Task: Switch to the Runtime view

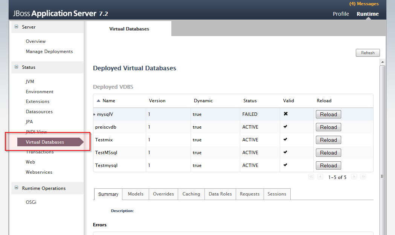Action: click(x=368, y=14)
